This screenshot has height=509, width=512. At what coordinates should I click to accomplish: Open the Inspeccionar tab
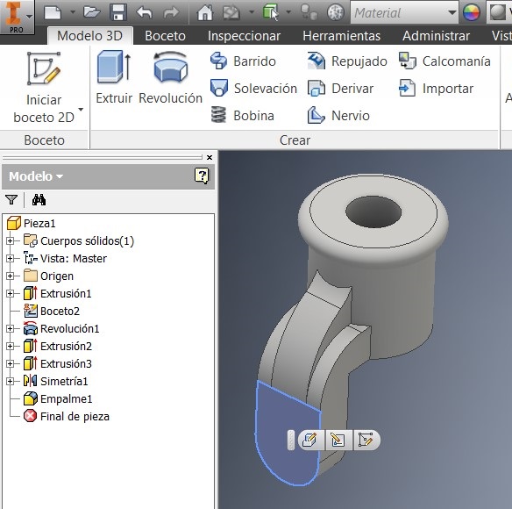pos(244,36)
